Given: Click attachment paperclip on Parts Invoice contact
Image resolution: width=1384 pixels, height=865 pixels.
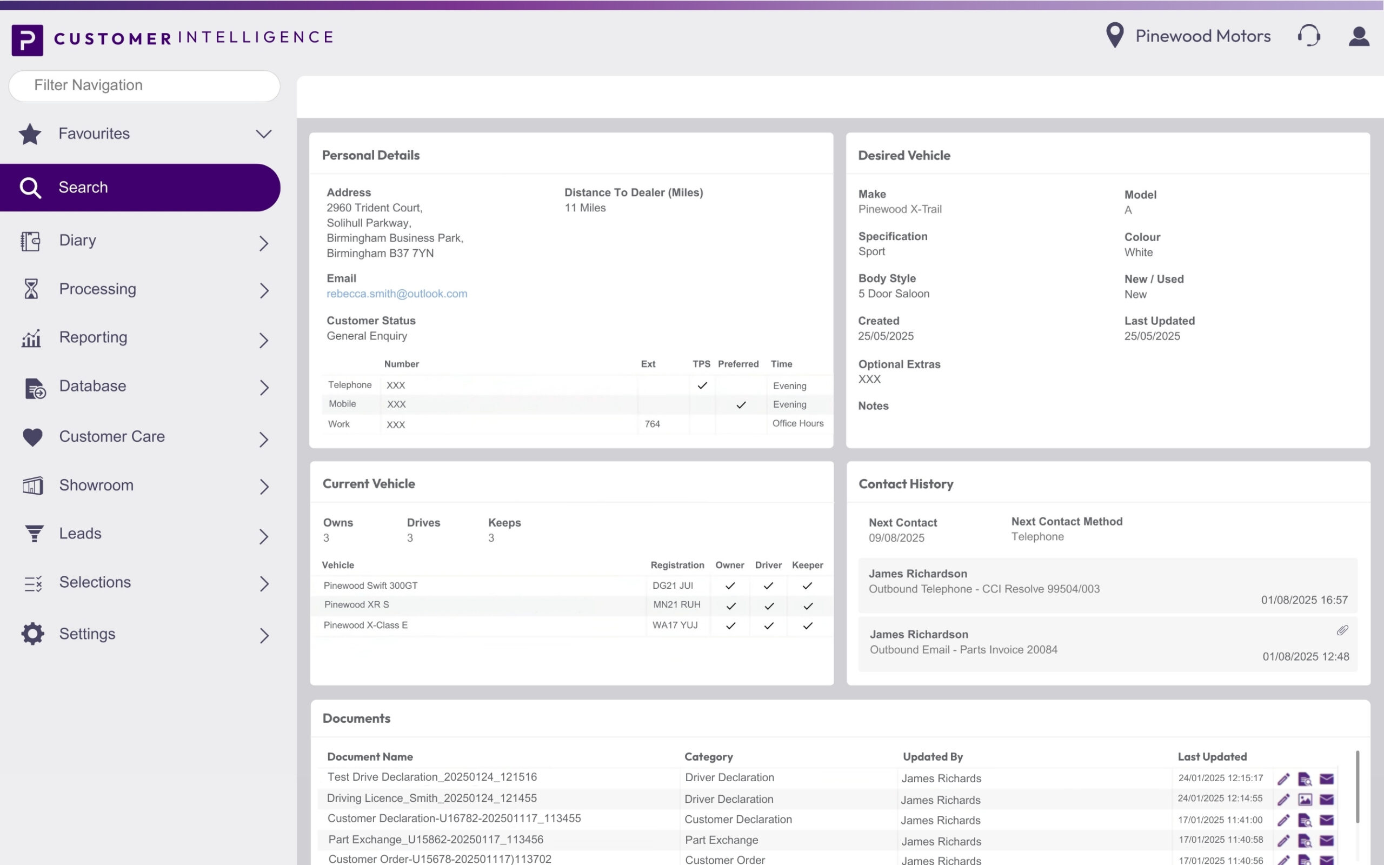Looking at the screenshot, I should click(x=1342, y=630).
